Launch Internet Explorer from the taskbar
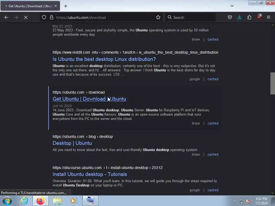275x206 pixels. click(24, 201)
